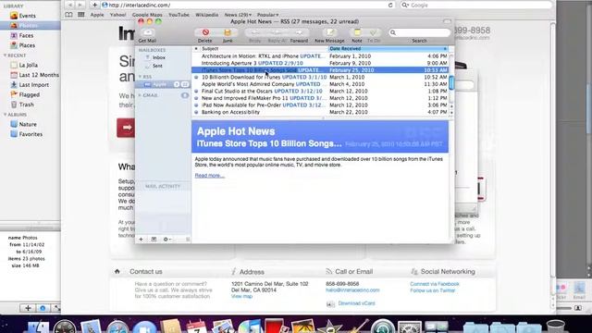Adjust the iPhoto thumbnail size slider
The height and width of the screenshot is (333, 592).
point(564,308)
